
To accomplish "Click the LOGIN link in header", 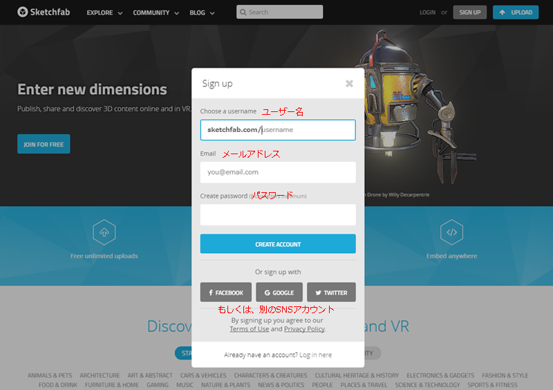I will click(x=427, y=12).
